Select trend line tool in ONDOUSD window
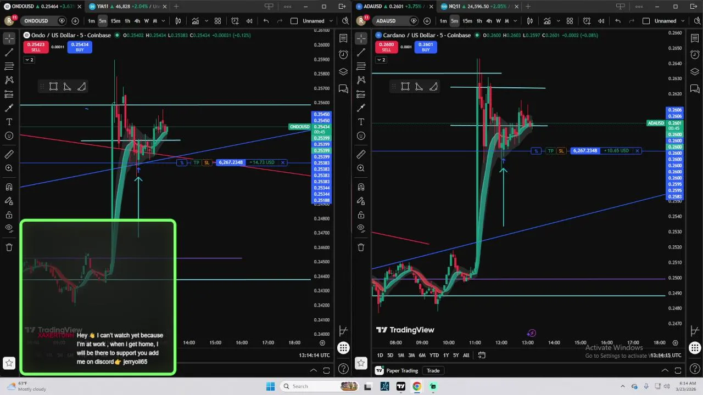 click(x=9, y=53)
